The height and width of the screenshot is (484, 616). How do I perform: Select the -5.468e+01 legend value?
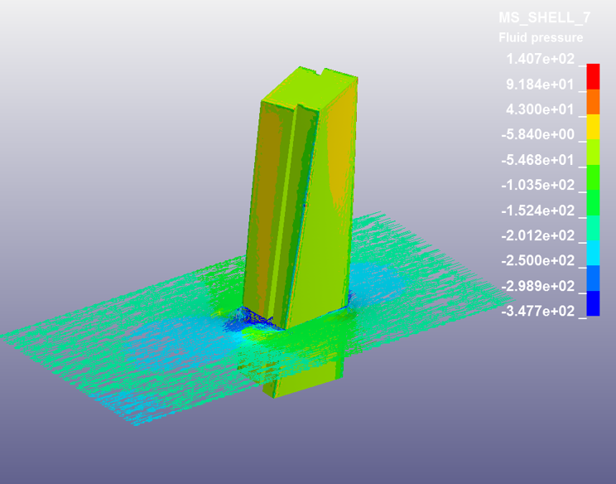(x=538, y=161)
